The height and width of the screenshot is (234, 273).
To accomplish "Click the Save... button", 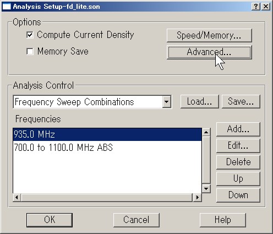I will (x=241, y=101).
